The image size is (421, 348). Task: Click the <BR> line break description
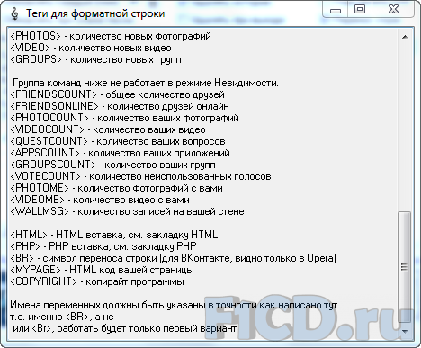174,258
